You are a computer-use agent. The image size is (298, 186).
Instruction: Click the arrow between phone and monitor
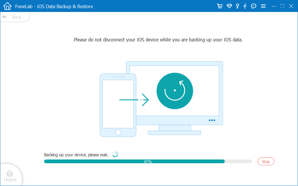pyautogui.click(x=134, y=100)
